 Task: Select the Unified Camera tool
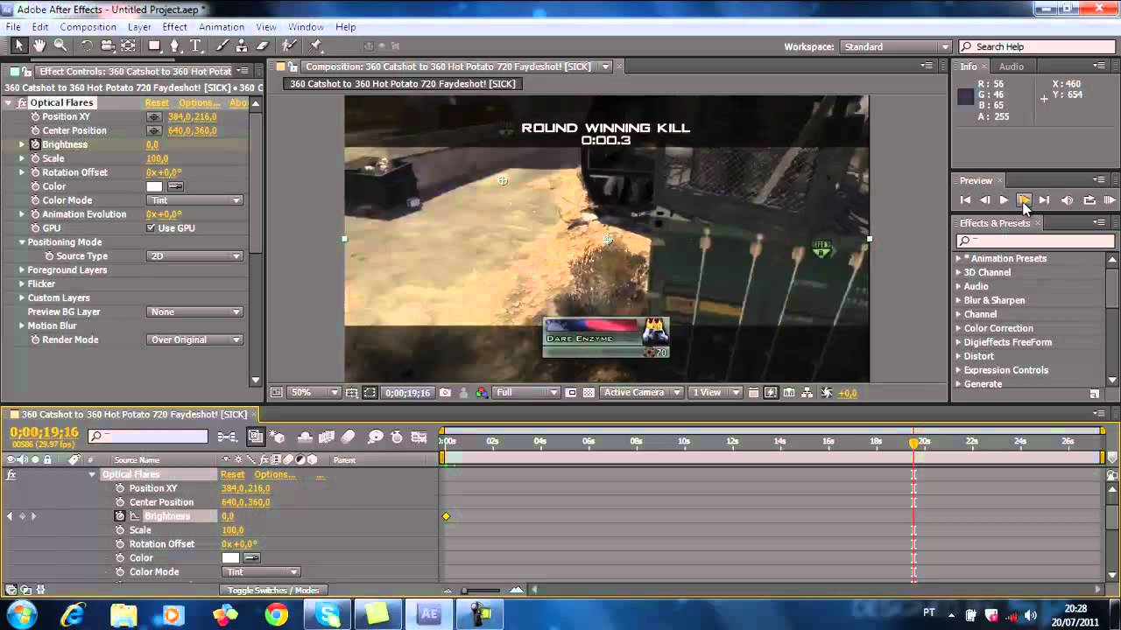(x=108, y=45)
